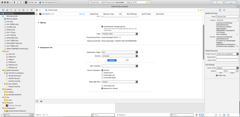Toggle Wrap lines checkbox
This screenshot has height=117, width=240.
(x=217, y=75)
